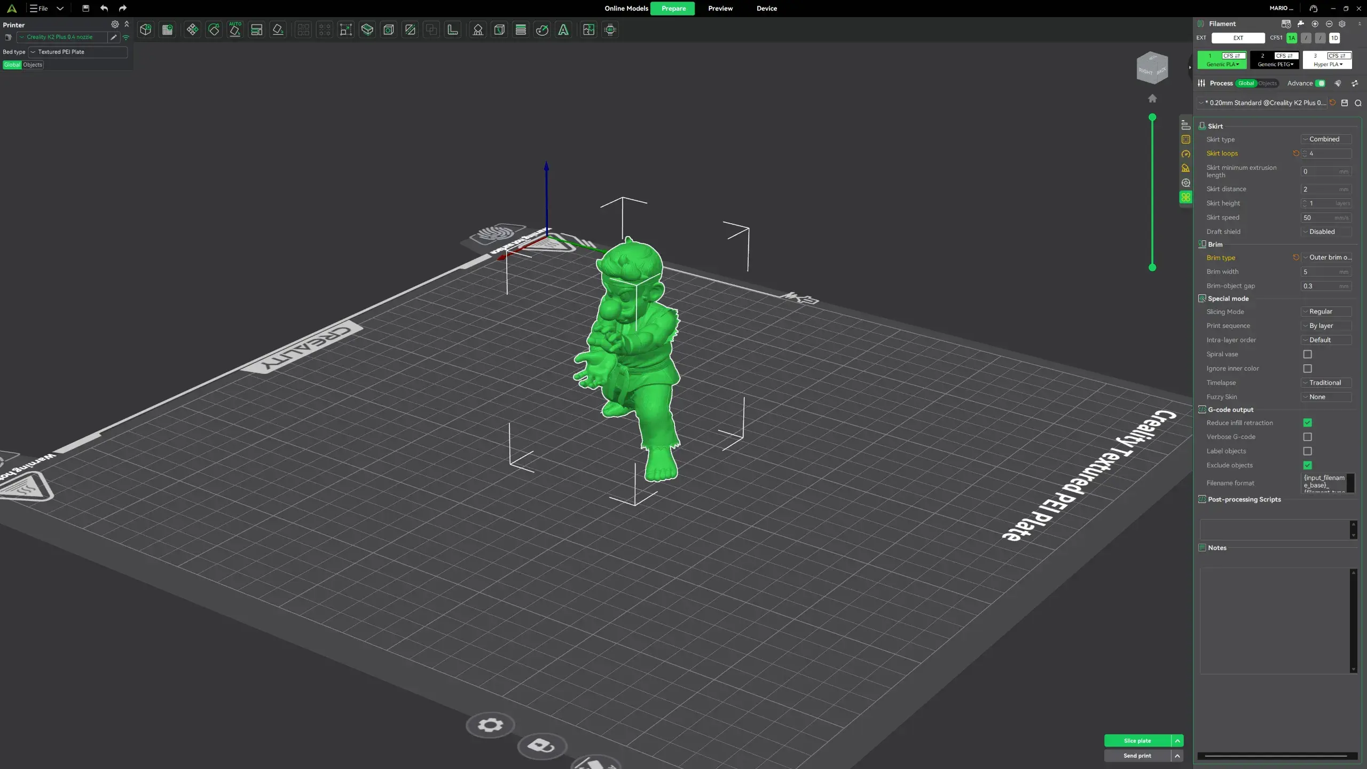Select the Rotate tool

pyautogui.click(x=214, y=30)
